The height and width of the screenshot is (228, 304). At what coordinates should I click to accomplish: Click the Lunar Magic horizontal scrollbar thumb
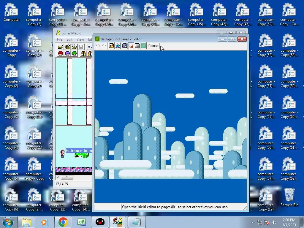[67, 177]
